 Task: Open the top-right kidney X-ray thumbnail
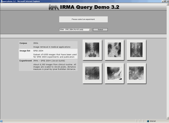(136, 50)
